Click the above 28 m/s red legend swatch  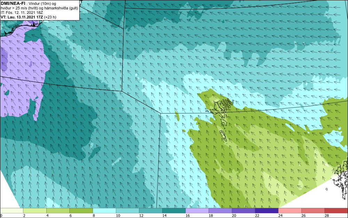336,211
